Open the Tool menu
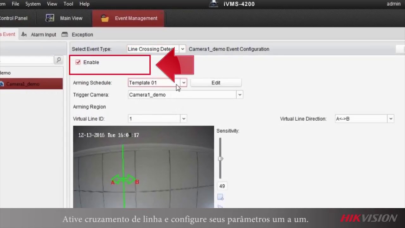 (68, 4)
